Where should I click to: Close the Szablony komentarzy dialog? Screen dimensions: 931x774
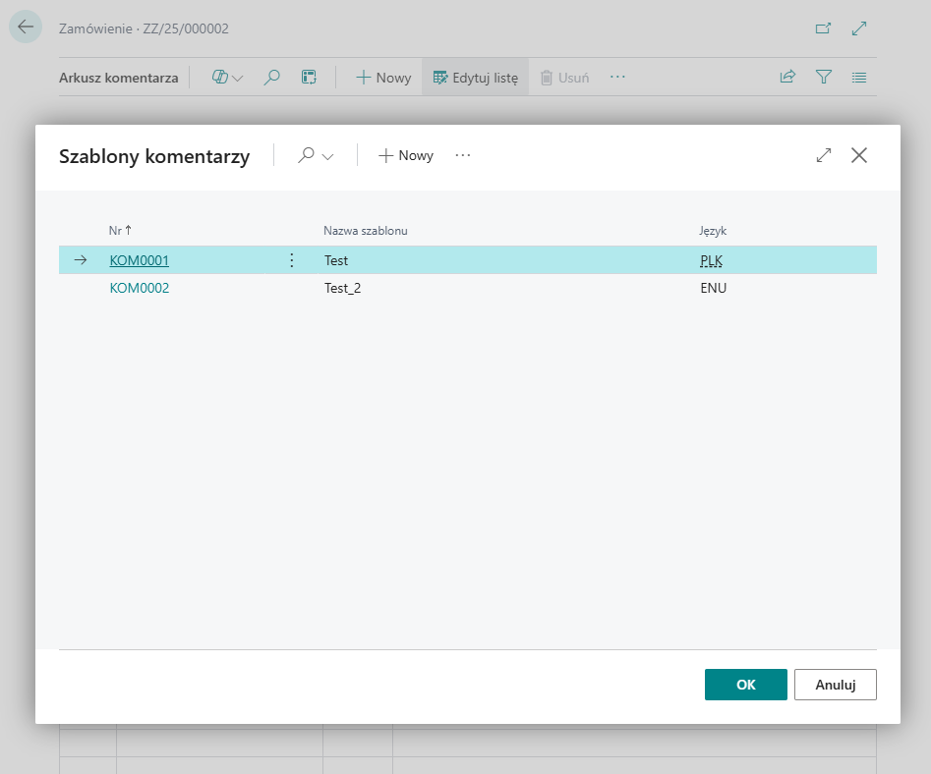(859, 155)
